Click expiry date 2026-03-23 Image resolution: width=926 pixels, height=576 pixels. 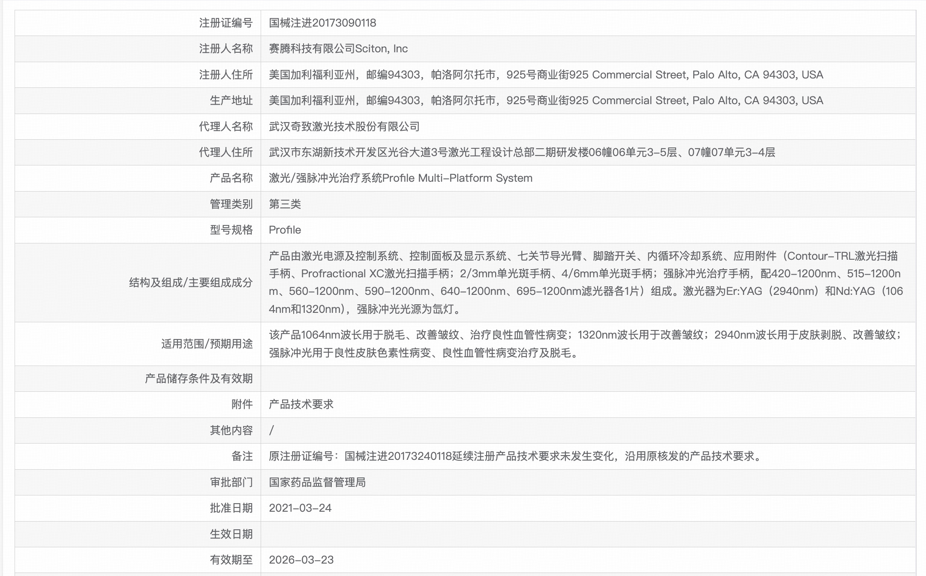click(301, 560)
